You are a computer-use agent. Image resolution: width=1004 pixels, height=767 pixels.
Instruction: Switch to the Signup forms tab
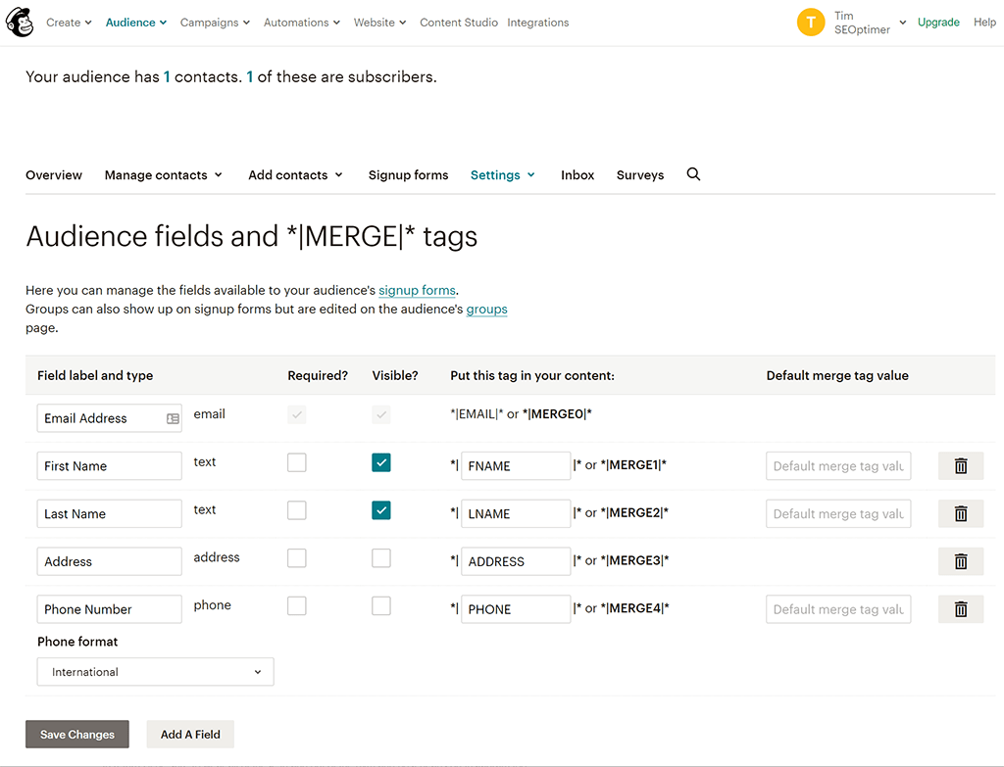point(408,175)
